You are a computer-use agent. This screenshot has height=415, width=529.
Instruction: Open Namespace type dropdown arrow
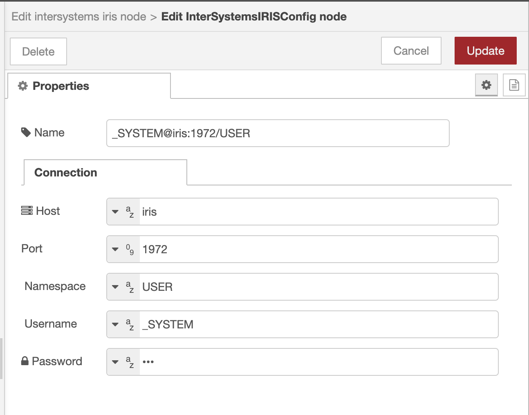tap(115, 287)
